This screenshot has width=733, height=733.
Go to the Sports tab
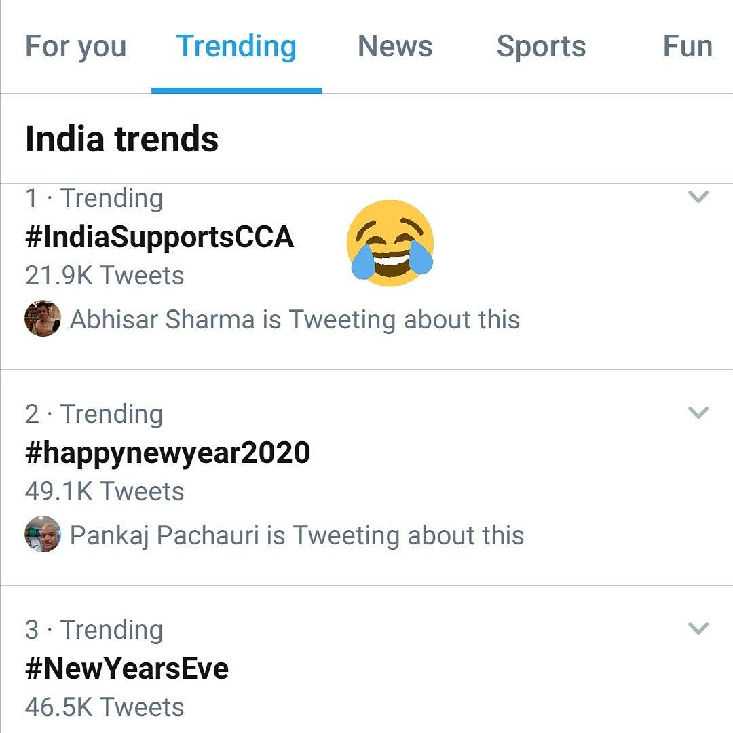[541, 47]
